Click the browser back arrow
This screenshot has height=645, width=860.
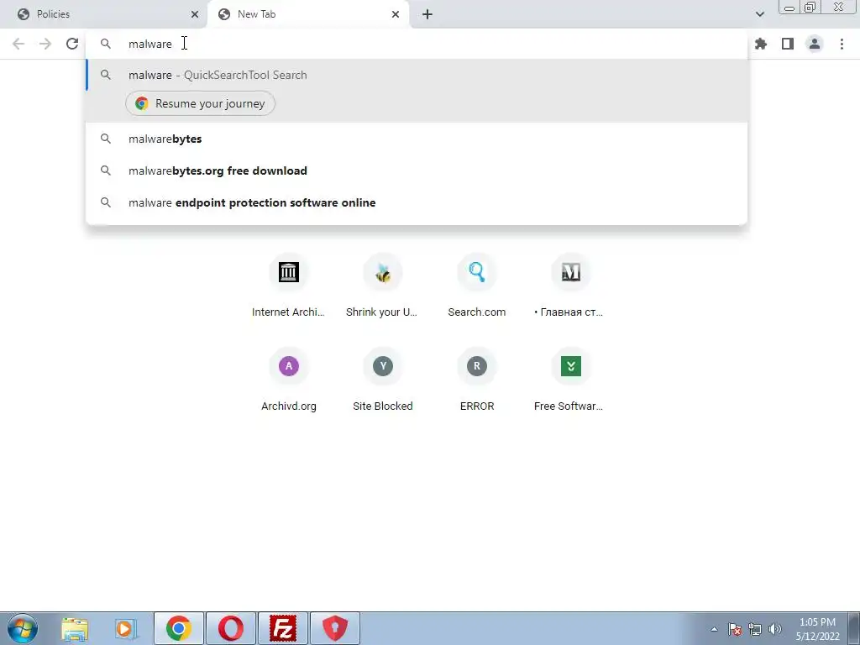(x=18, y=44)
